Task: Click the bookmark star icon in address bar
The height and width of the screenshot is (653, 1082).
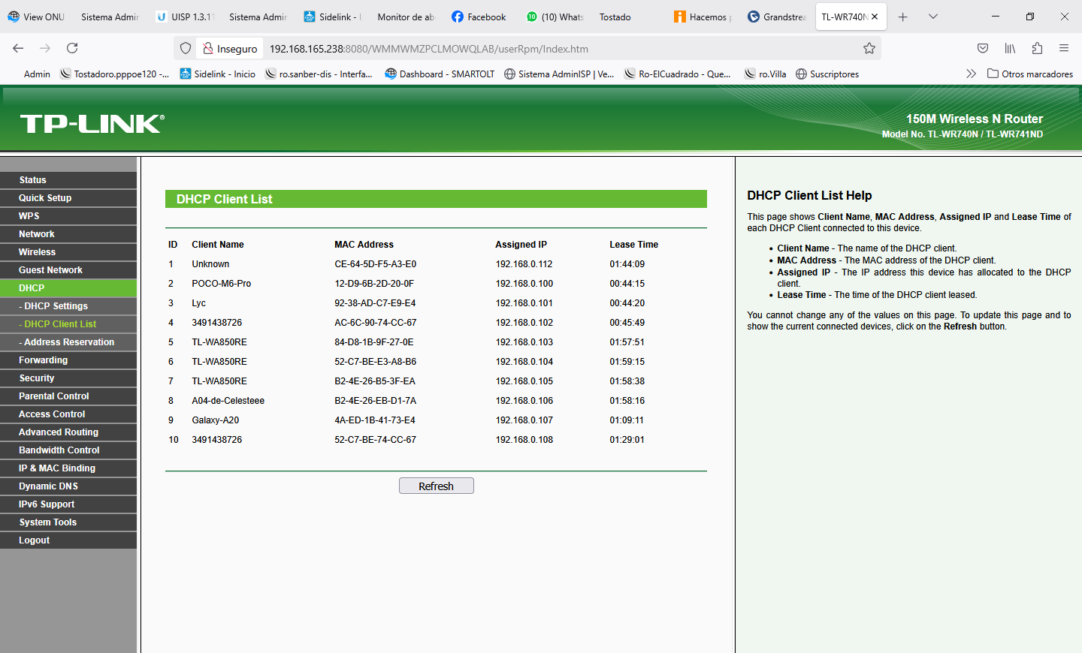Action: (869, 49)
